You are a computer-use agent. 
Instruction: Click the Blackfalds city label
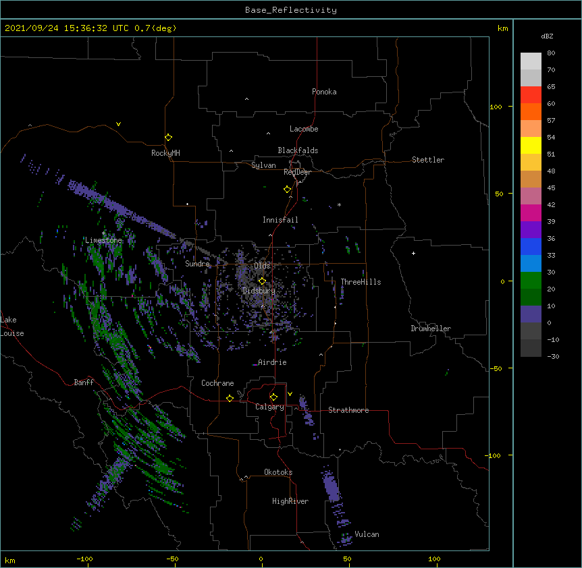click(298, 150)
